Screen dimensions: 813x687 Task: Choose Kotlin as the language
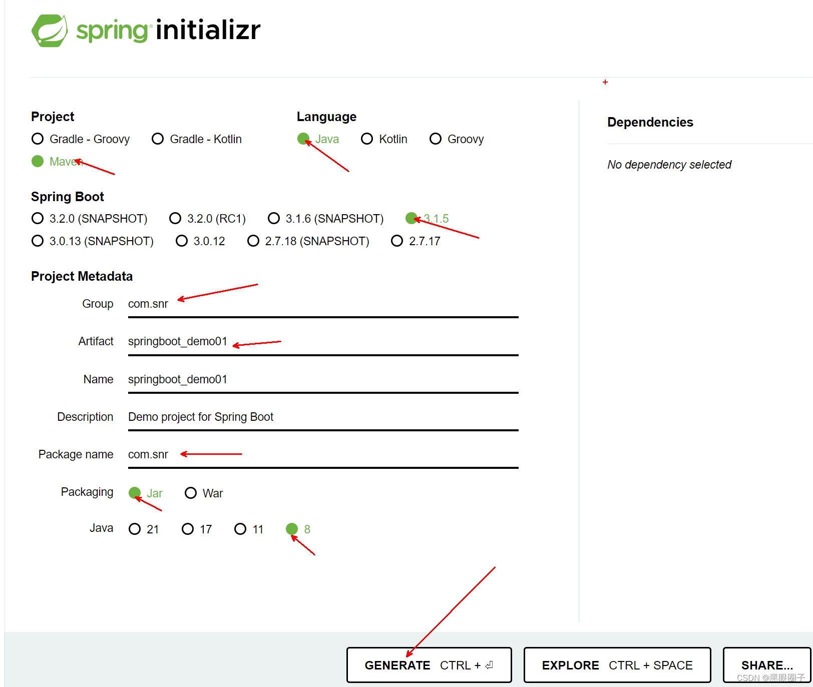[367, 139]
